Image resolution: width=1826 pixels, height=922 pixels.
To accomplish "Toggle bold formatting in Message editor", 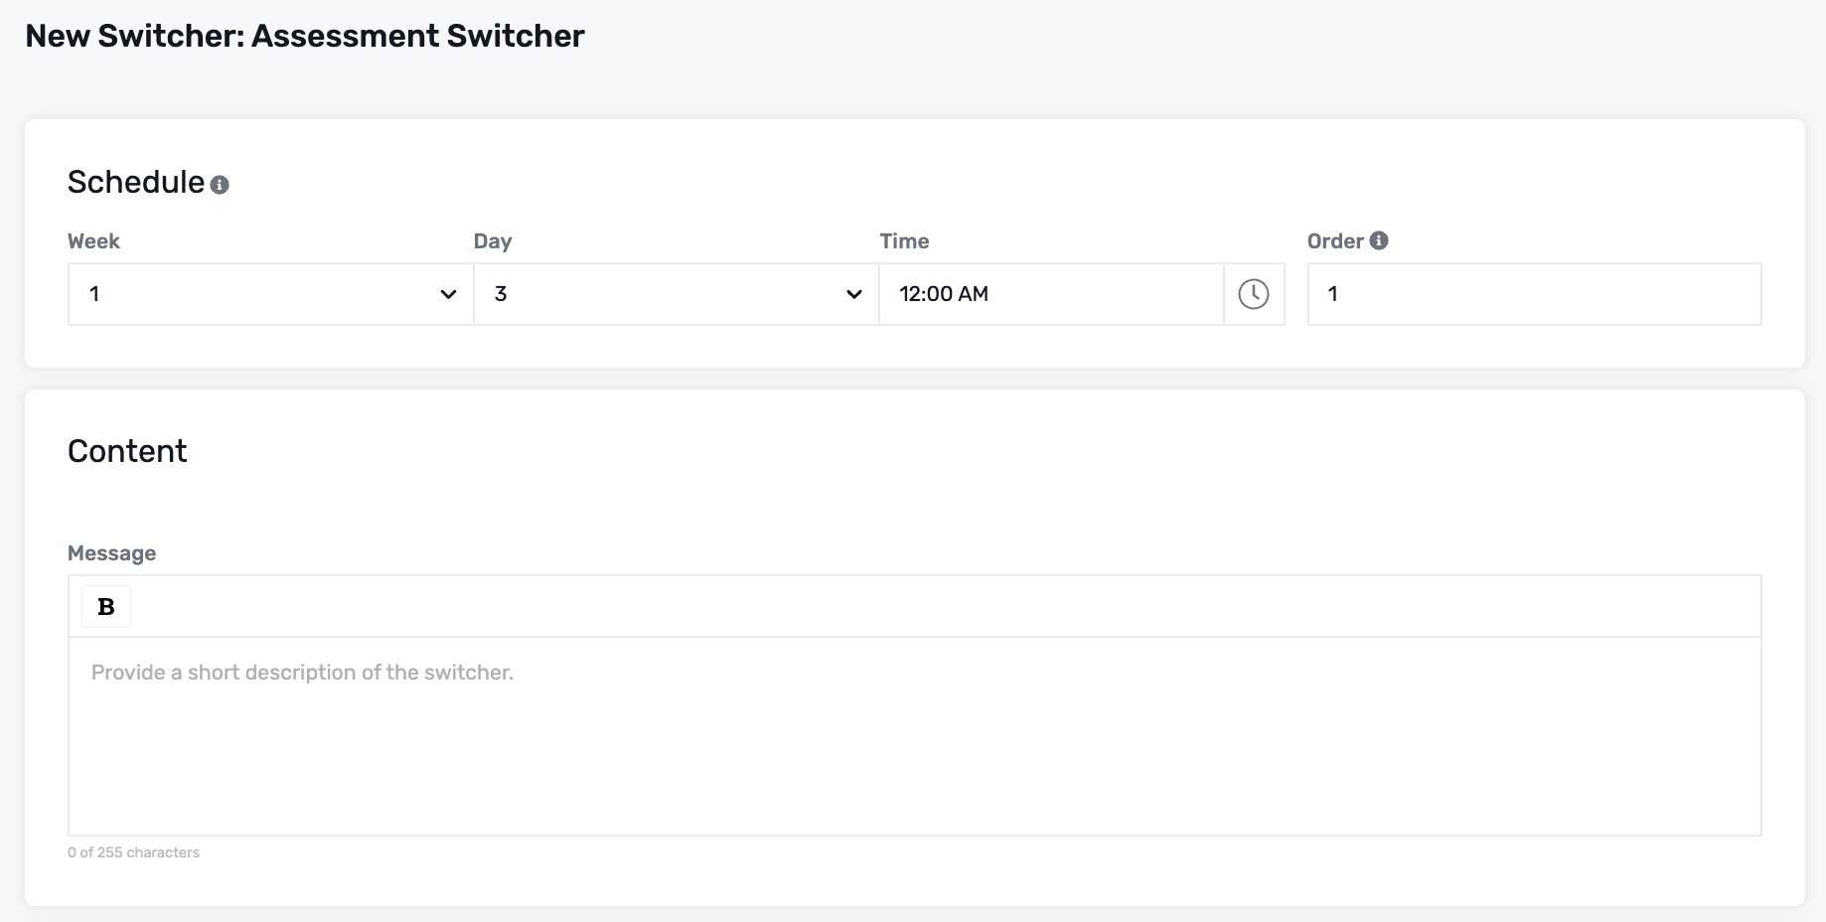I will [x=106, y=607].
